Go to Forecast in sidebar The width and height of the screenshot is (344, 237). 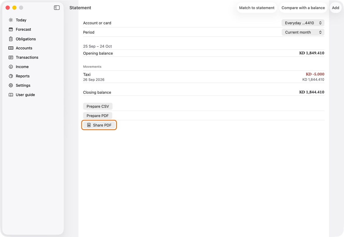point(24,29)
